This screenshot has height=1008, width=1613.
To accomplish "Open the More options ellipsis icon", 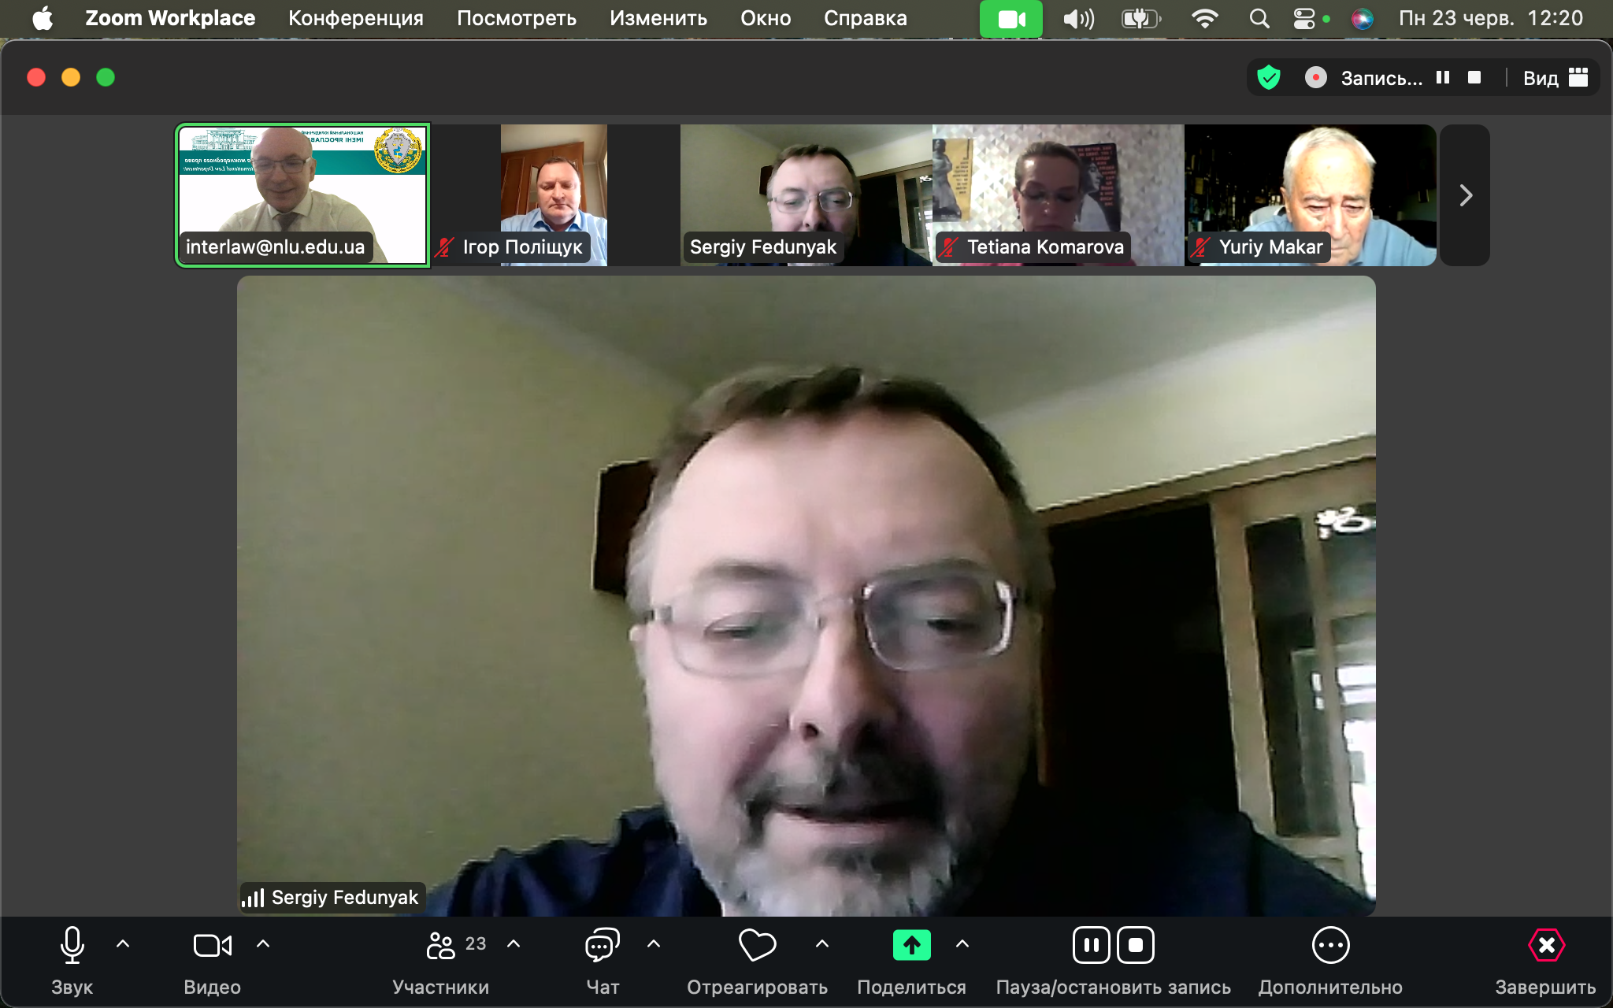I will (1330, 945).
